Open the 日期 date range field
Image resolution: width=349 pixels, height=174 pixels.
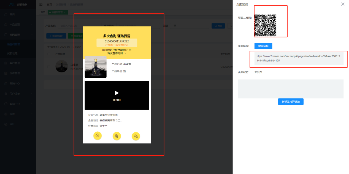pyautogui.click(x=189, y=26)
